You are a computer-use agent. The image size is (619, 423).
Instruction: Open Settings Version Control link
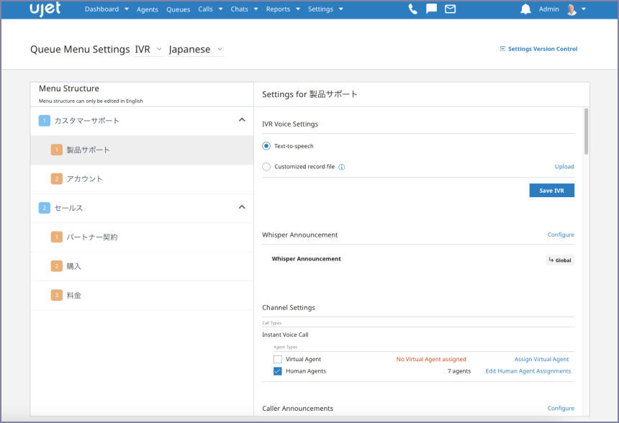click(543, 49)
